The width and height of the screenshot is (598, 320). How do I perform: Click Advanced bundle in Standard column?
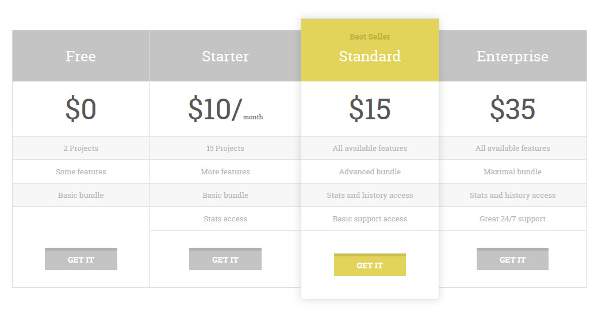pyautogui.click(x=370, y=171)
